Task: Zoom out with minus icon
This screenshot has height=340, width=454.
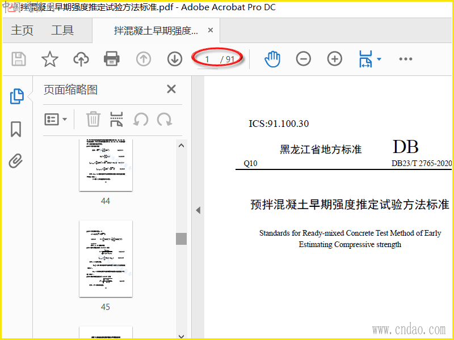Action: [304, 59]
